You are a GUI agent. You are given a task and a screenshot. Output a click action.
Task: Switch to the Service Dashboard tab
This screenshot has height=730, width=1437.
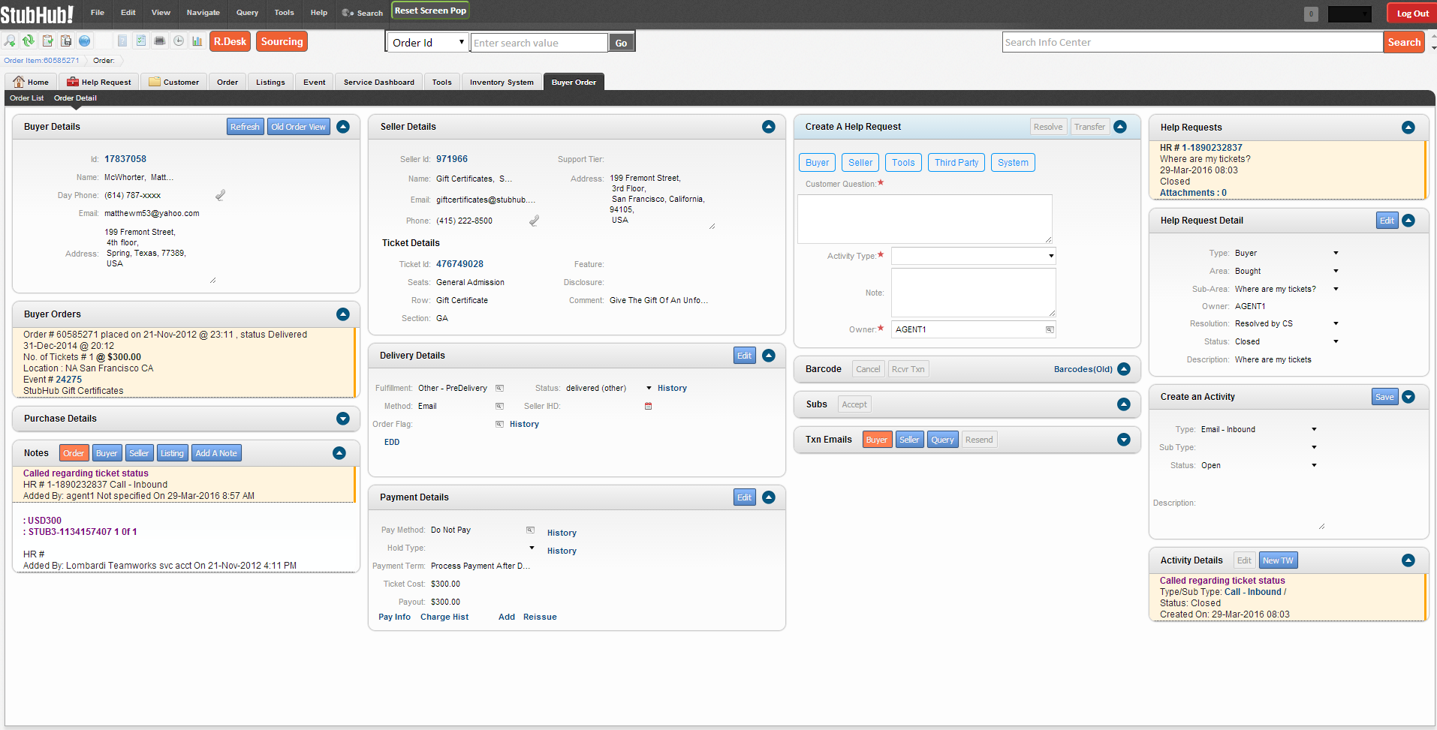(x=378, y=82)
